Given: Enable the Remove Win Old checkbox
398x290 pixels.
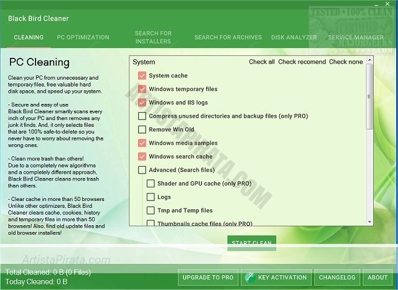Looking at the screenshot, I should pyautogui.click(x=142, y=129).
